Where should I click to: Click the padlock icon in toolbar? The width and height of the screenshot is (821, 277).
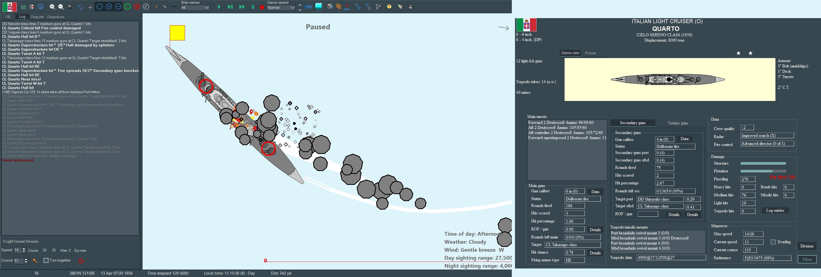pos(90,7)
